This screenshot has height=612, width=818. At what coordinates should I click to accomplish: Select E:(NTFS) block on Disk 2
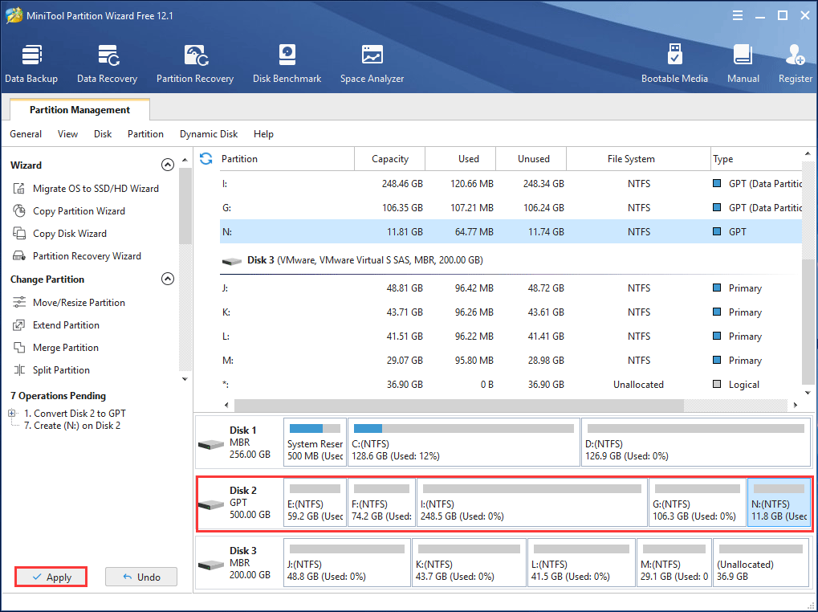pos(315,502)
